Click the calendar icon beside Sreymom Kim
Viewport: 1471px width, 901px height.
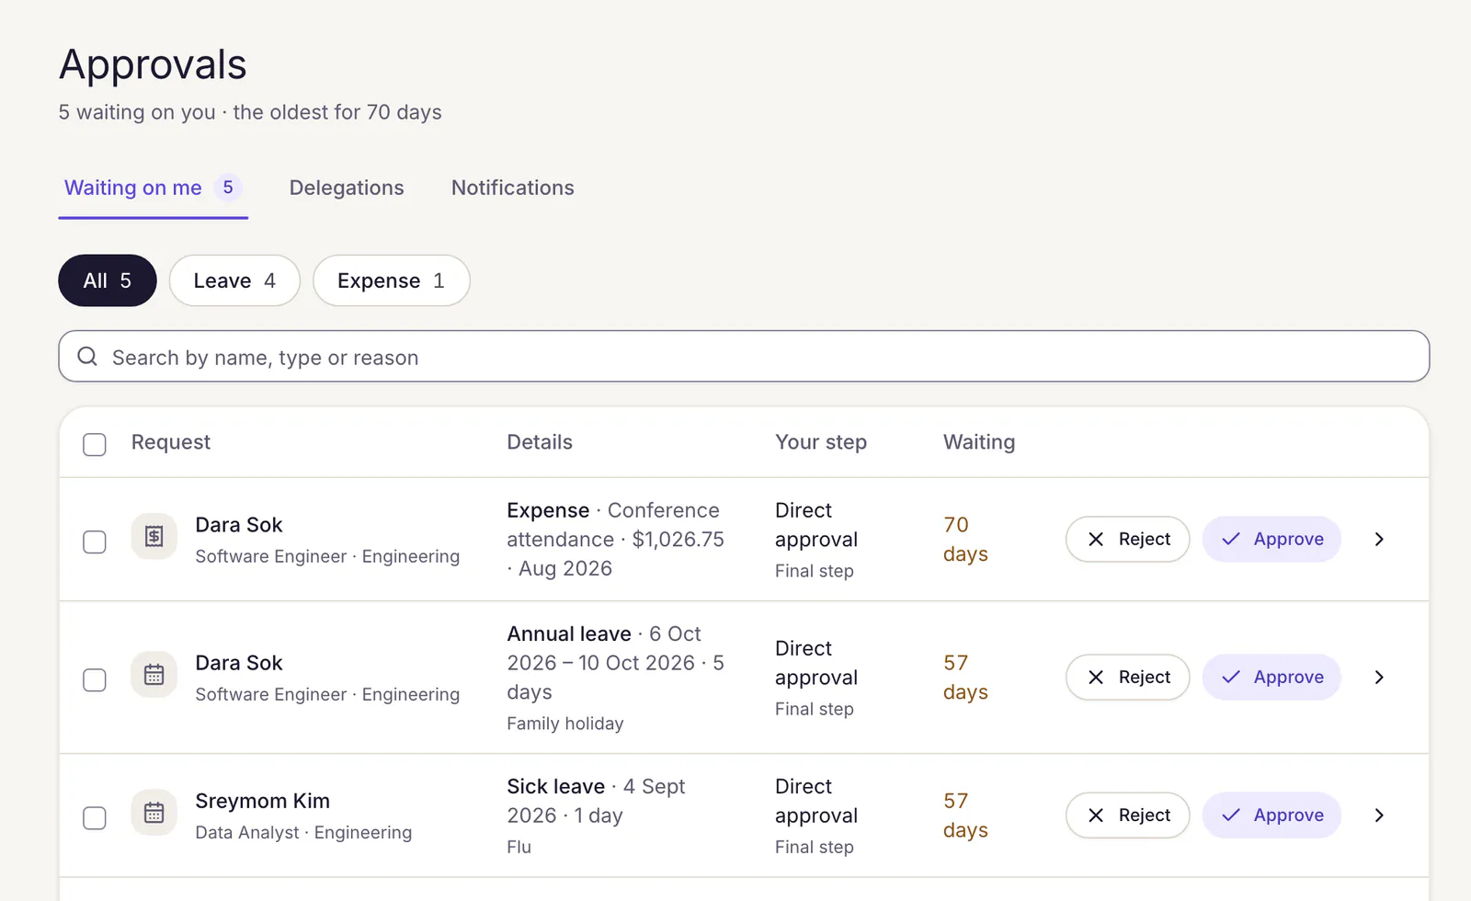(154, 813)
